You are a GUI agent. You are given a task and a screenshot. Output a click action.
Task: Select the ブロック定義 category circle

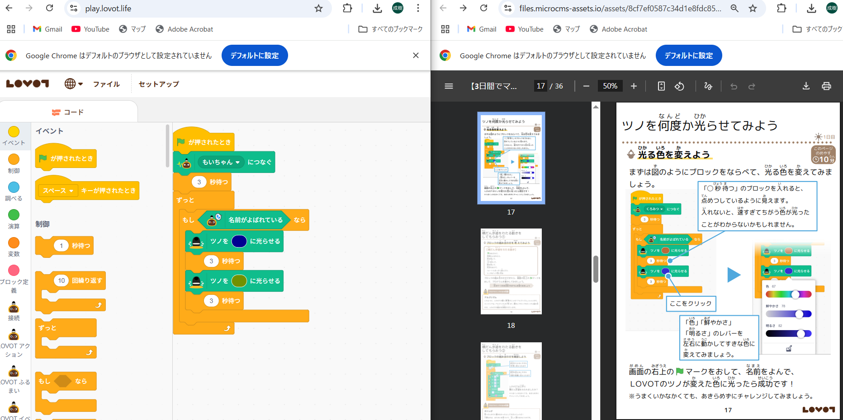coord(14,270)
